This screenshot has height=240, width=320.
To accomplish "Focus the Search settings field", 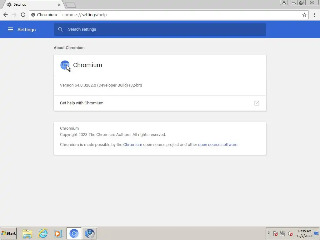I will point(160,29).
